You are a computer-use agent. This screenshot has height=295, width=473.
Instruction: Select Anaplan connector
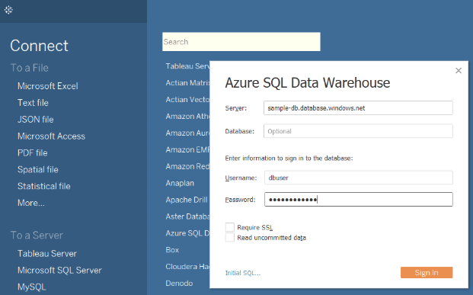(180, 183)
